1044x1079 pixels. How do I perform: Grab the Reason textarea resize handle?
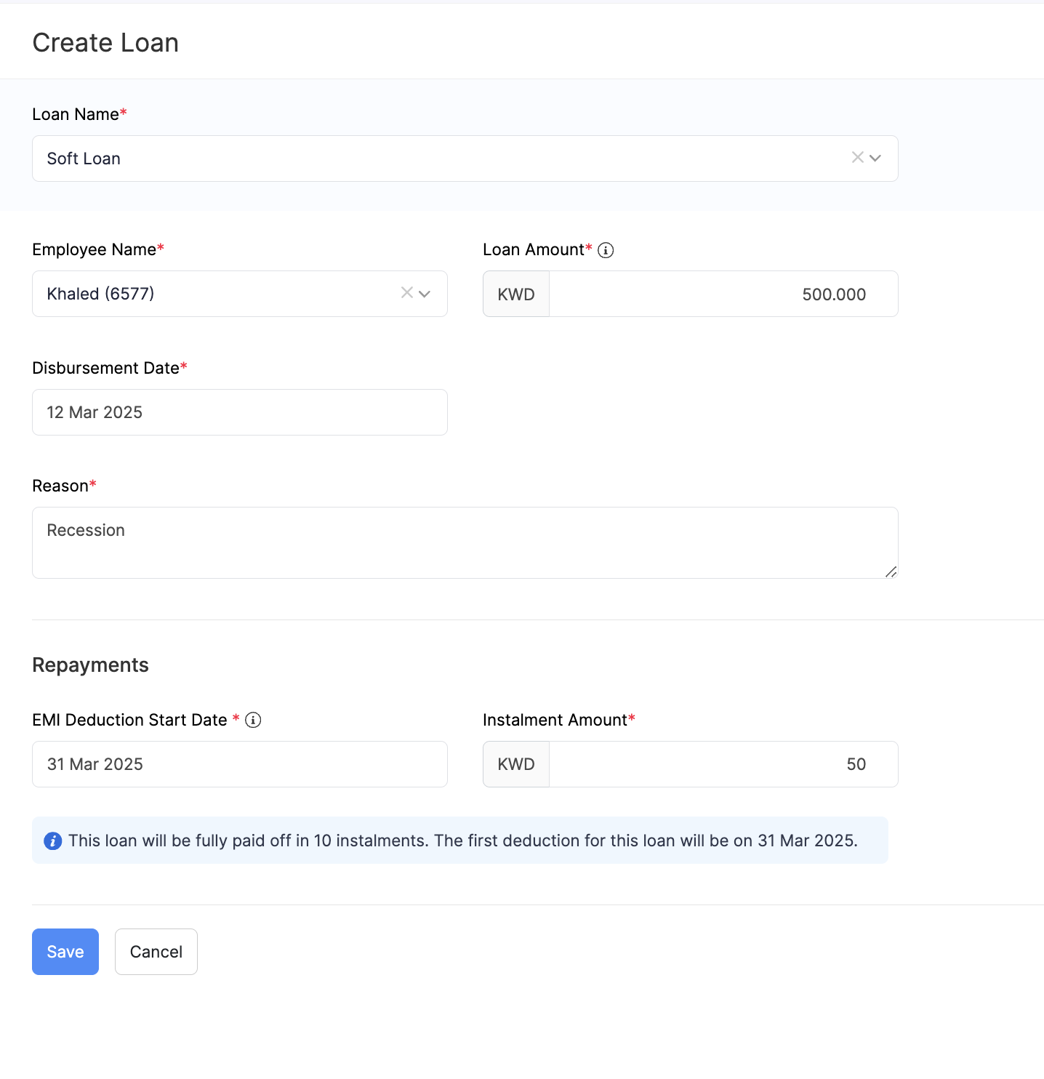coord(891,572)
